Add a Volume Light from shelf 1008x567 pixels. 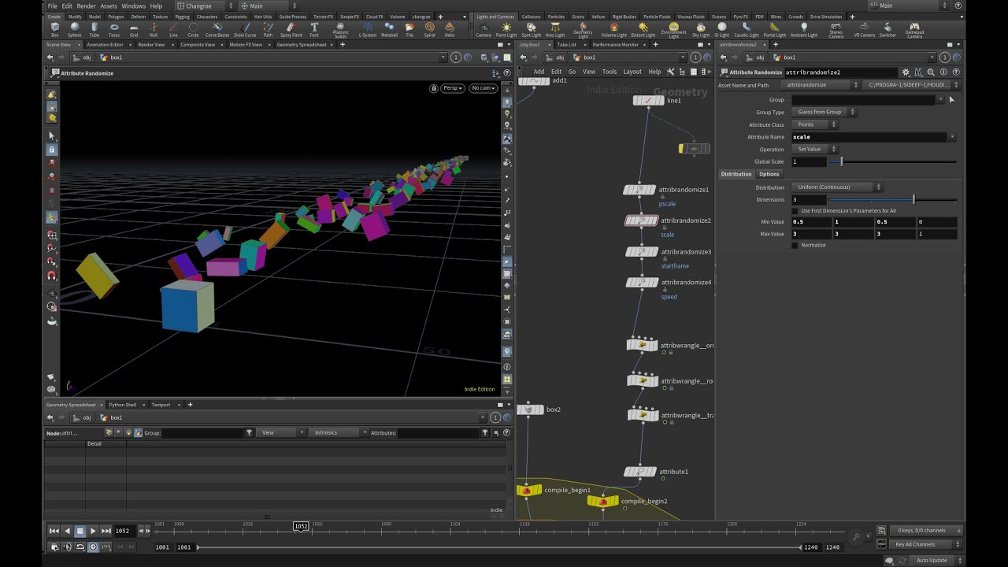(614, 30)
